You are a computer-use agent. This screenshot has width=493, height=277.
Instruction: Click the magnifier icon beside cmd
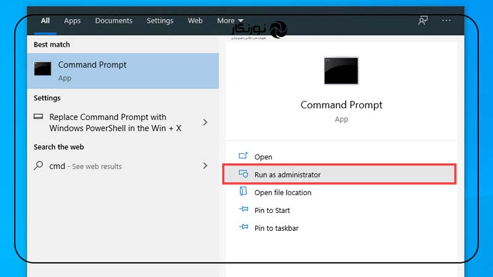tap(38, 165)
